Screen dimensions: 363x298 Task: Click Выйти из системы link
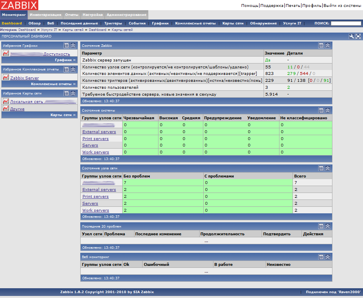click(342, 6)
